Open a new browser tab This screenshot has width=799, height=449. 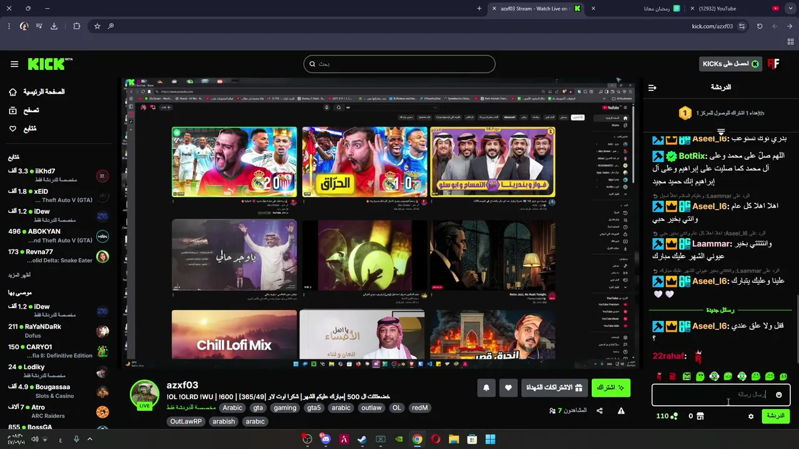[479, 9]
